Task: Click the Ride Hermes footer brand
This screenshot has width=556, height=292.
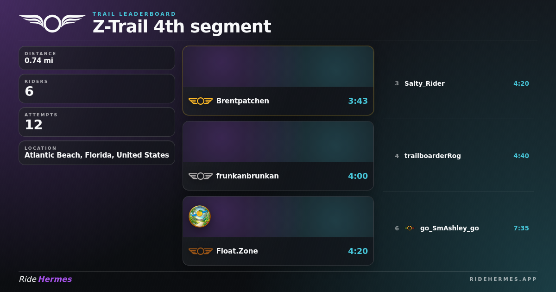Action: 45,279
